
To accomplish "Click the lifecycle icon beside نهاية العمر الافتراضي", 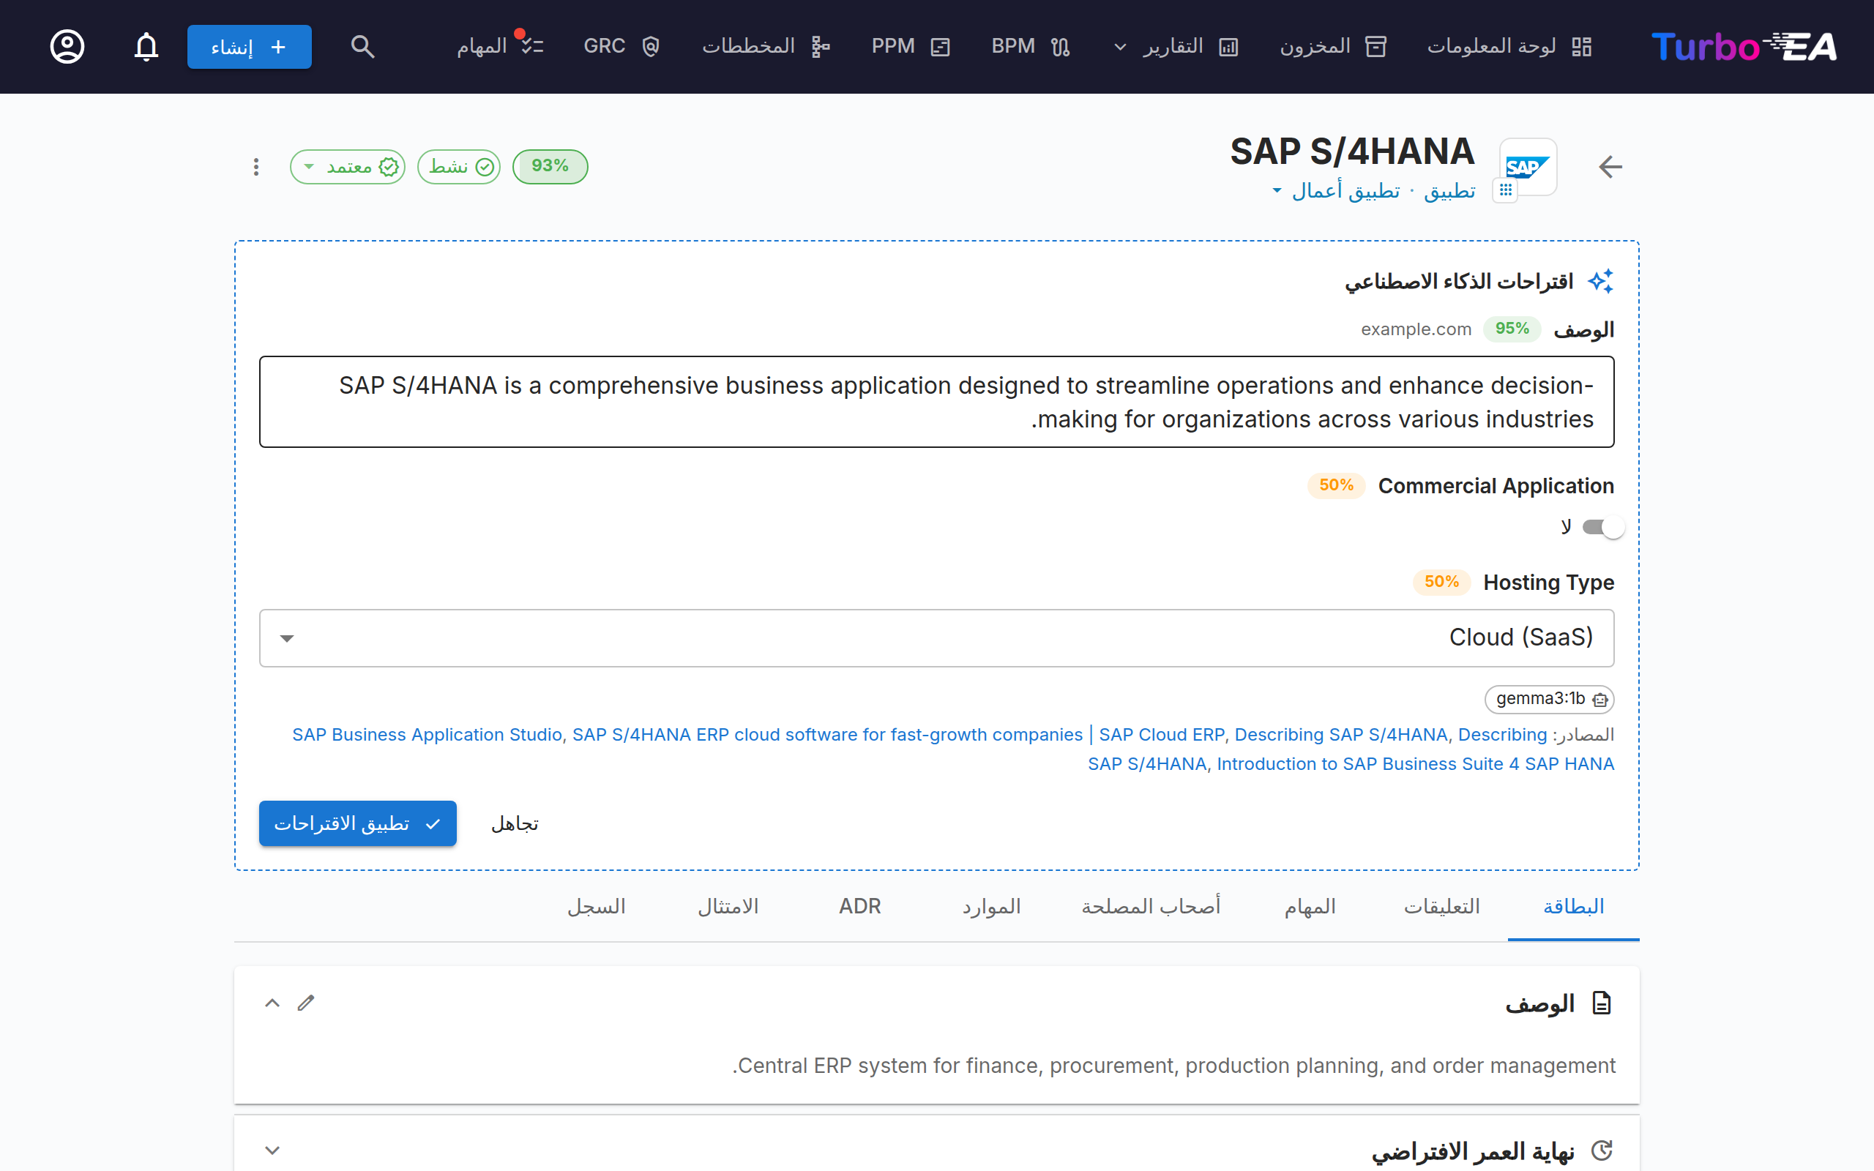I will (1602, 1150).
